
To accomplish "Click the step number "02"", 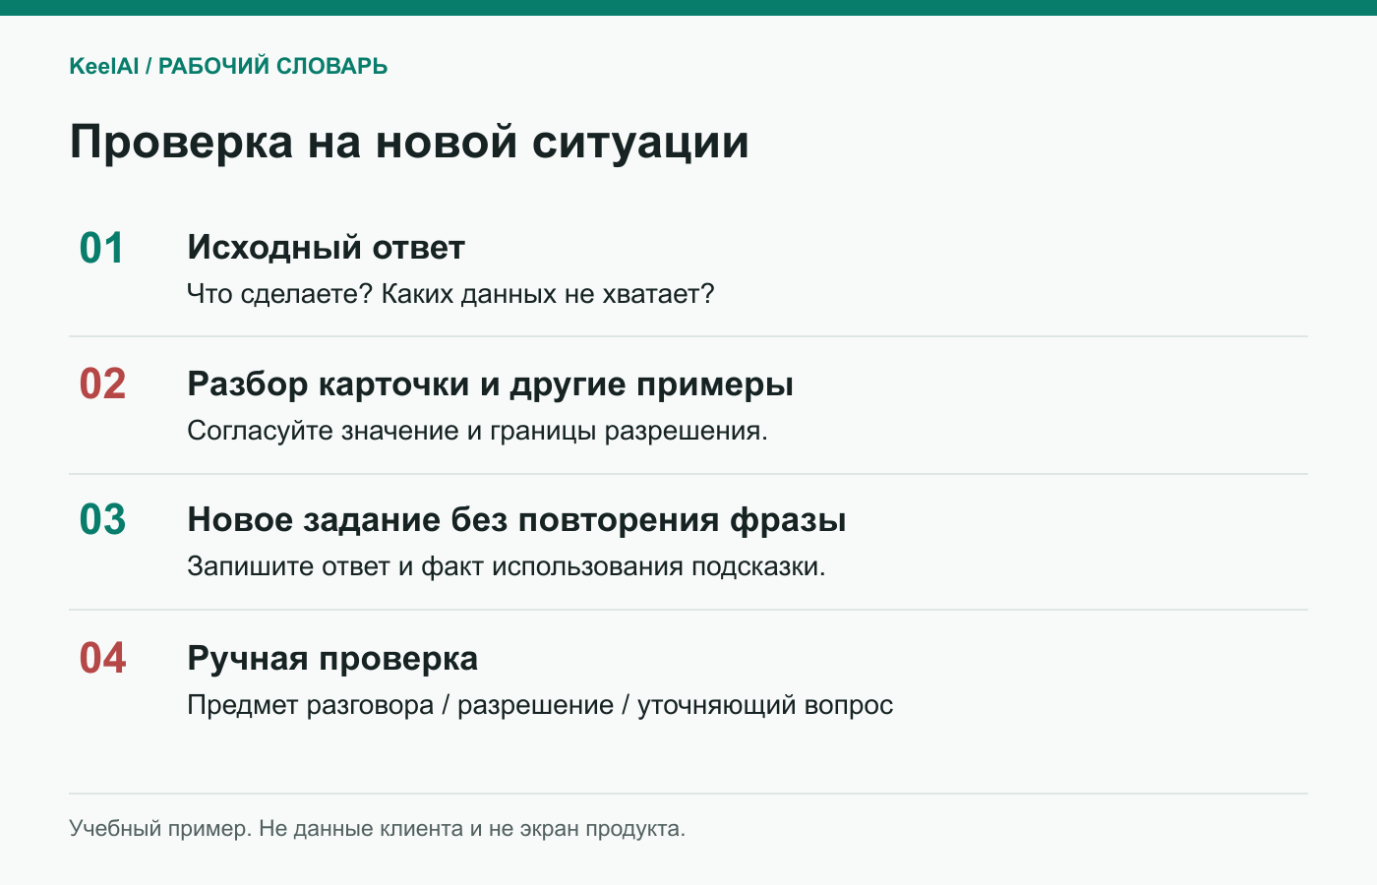I will point(102,384).
